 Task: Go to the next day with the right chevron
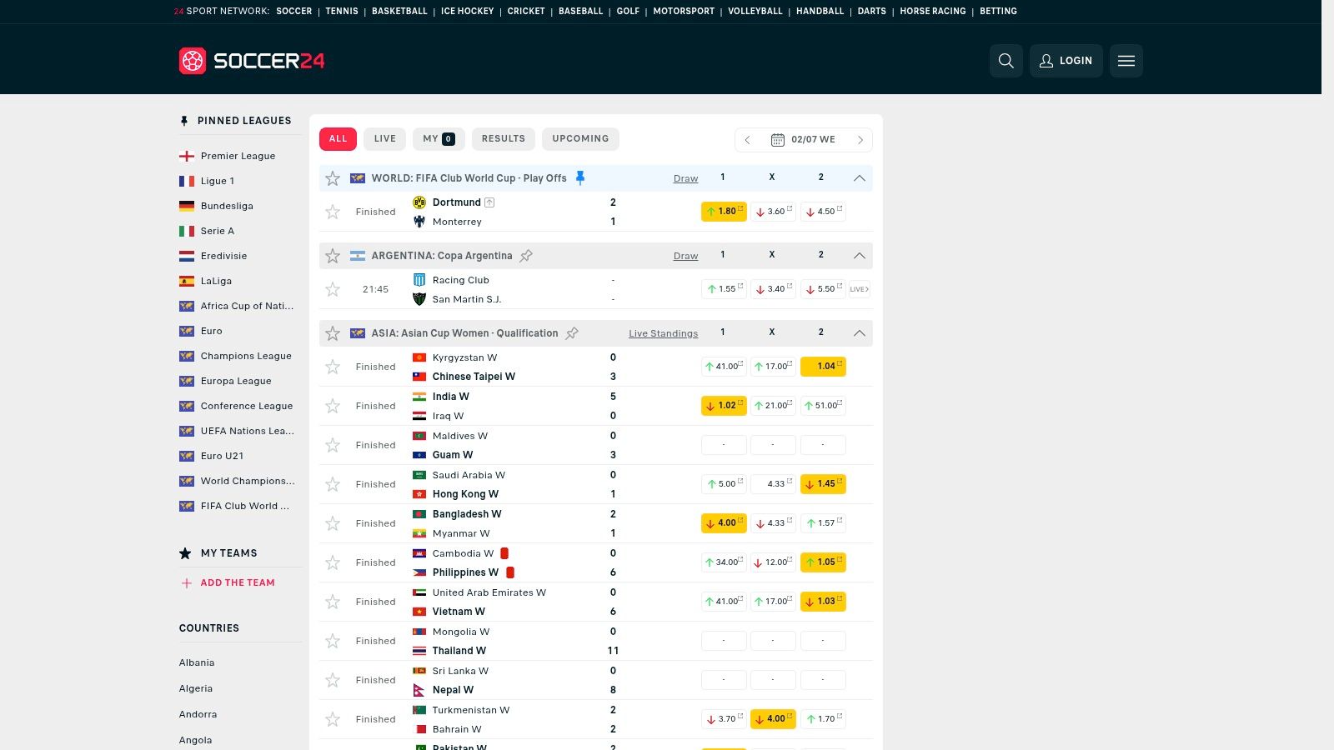coord(860,140)
